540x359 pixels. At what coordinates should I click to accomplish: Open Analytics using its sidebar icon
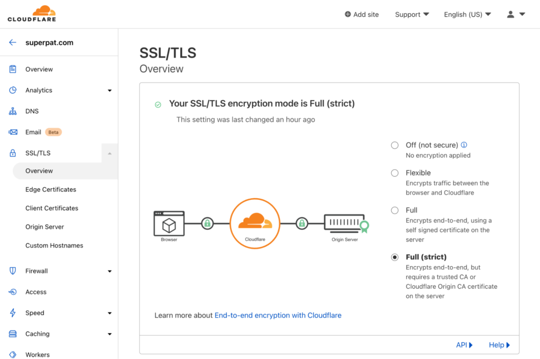click(x=12, y=90)
